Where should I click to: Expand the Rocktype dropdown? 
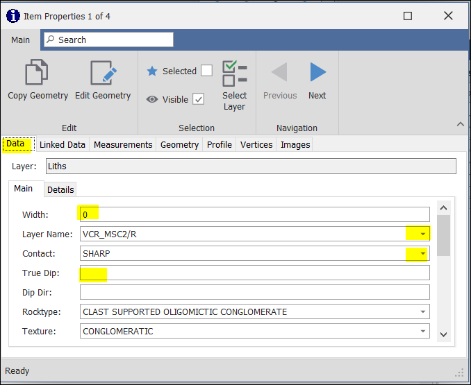click(422, 311)
